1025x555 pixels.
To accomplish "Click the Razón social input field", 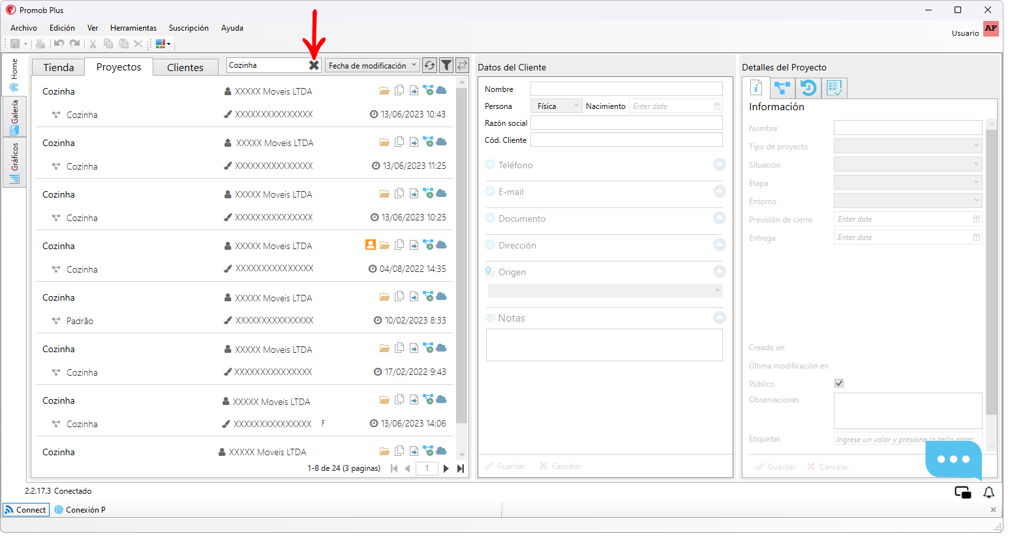I will 626,123.
